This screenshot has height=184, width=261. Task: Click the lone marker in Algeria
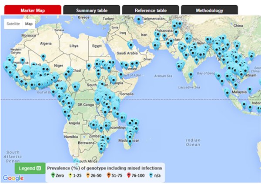point(43,57)
